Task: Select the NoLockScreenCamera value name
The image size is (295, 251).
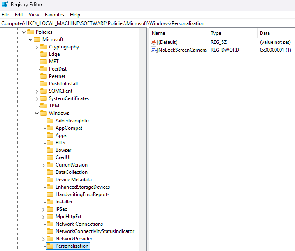Action: pos(182,50)
